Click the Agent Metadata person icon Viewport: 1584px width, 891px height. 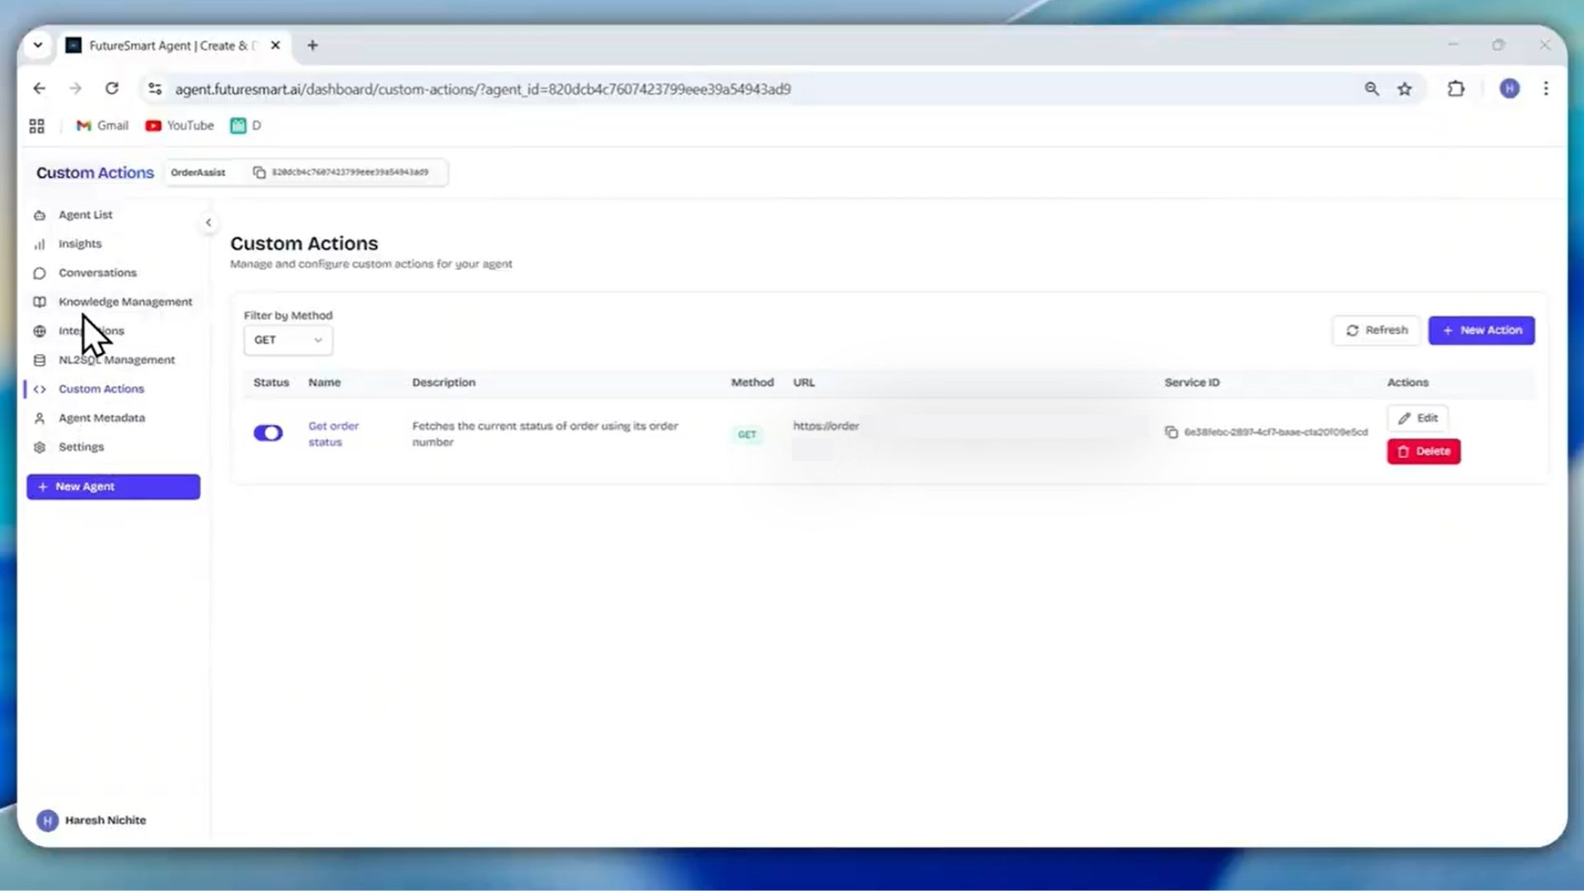pyautogui.click(x=40, y=417)
